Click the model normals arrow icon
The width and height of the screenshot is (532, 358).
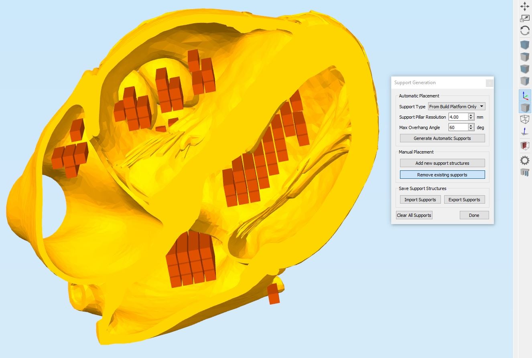click(524, 131)
